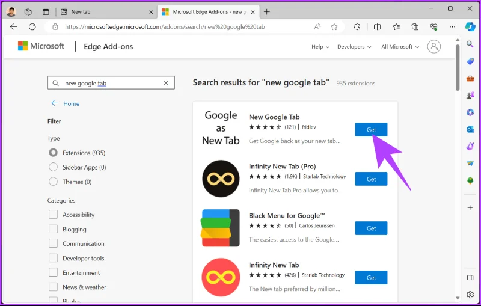The image size is (481, 306).
Task: Check the Entertainment category
Action: [53, 272]
